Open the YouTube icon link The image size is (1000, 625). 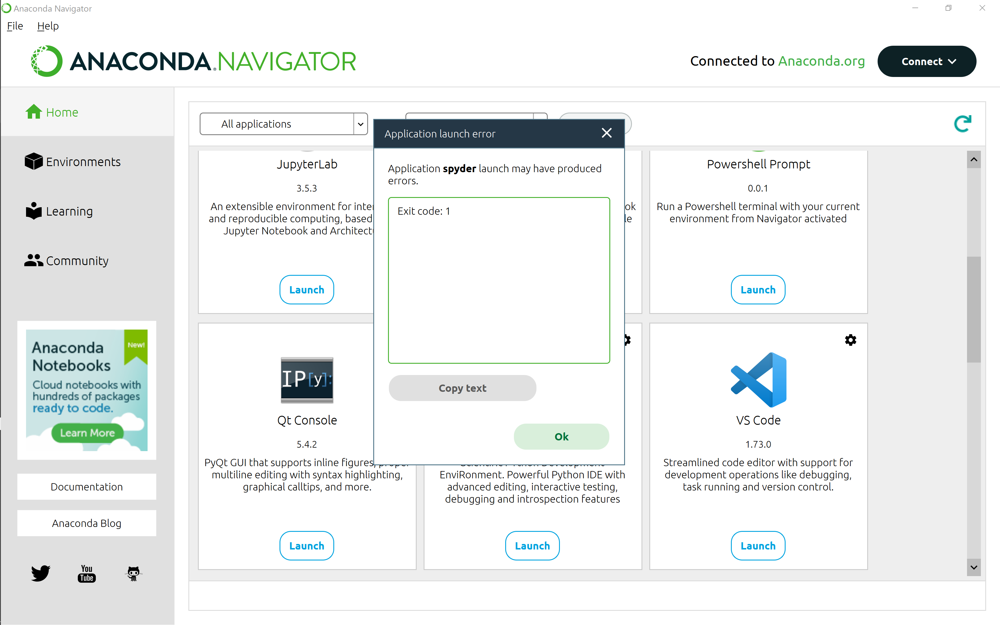[87, 573]
